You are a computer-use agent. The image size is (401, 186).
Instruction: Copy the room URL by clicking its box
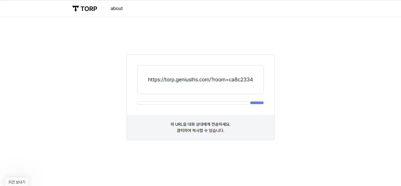click(x=200, y=80)
